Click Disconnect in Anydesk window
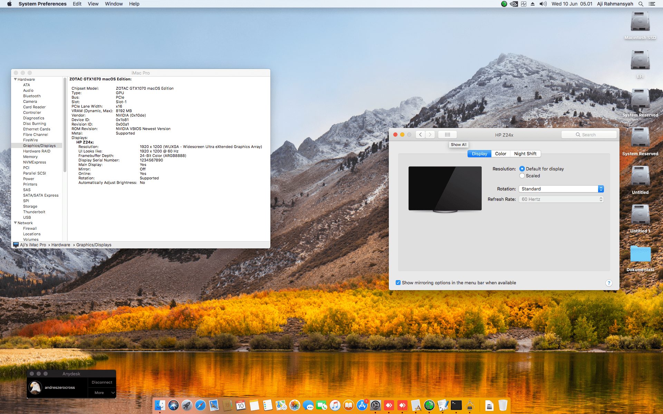 tap(102, 382)
